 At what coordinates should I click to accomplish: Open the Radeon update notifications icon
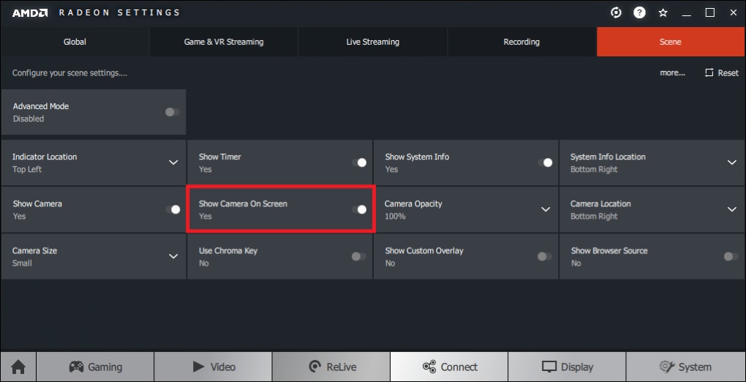point(616,13)
